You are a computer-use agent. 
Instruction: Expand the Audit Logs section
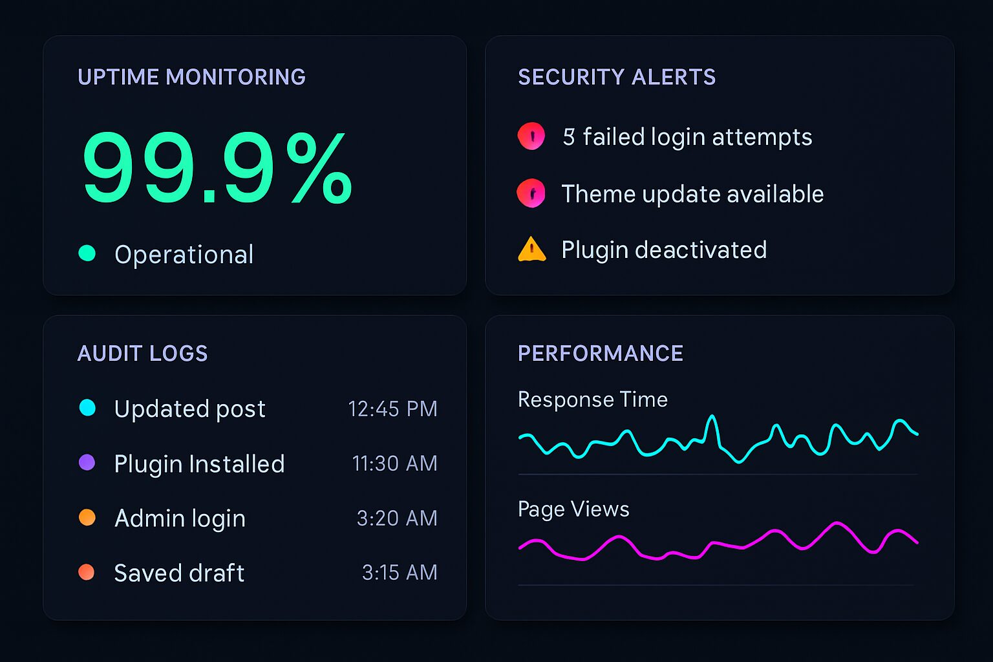pyautogui.click(x=143, y=353)
